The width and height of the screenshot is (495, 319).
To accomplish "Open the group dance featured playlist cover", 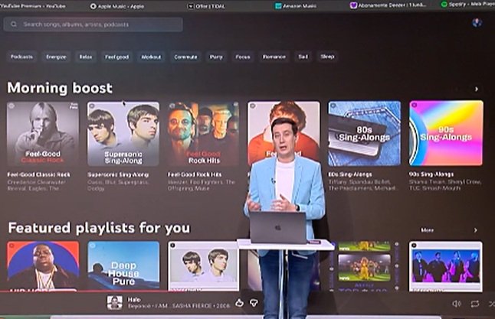I will tap(446, 266).
